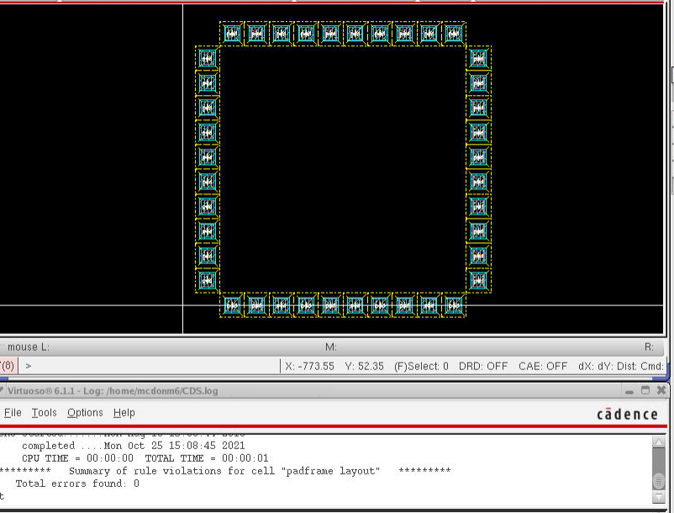Select the leftmost pad in the bottom row

[232, 305]
